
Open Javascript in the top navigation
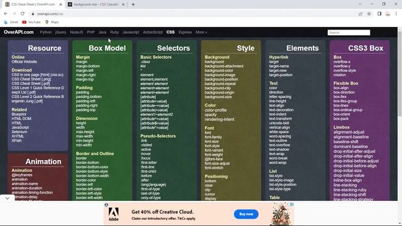point(131,32)
